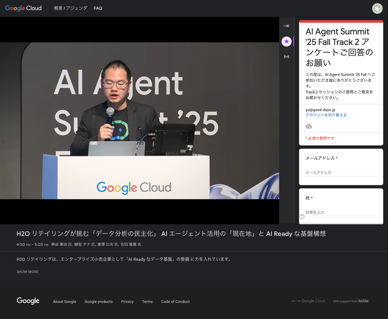Image resolution: width=388 pixels, height=319 pixels.
Task: Open the FAQ menu item
Action: tap(98, 8)
